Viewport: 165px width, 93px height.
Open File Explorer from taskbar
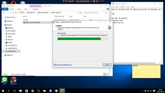(x=21, y=91)
